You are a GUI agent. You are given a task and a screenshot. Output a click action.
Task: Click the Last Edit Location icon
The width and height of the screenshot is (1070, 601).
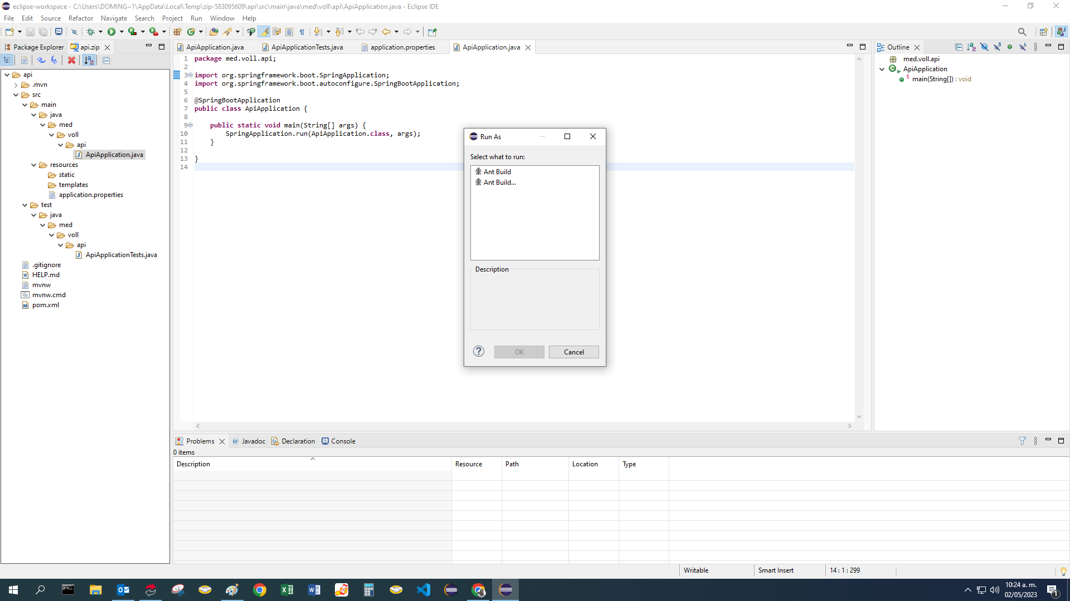[360, 32]
